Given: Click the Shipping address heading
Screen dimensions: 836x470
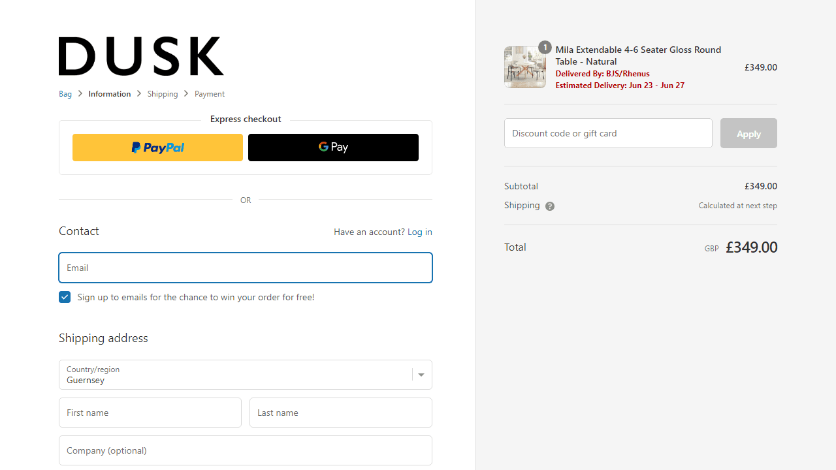Looking at the screenshot, I should (103, 338).
